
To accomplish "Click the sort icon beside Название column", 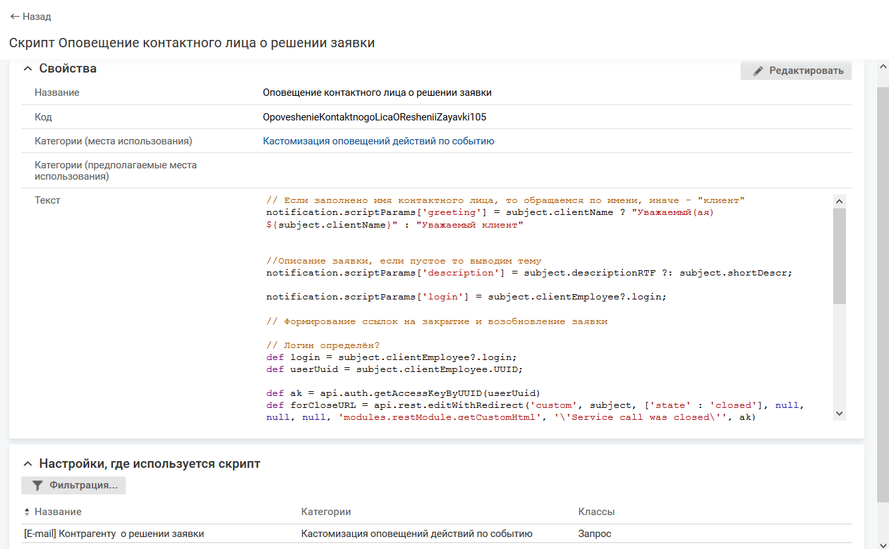I will pyautogui.click(x=27, y=512).
